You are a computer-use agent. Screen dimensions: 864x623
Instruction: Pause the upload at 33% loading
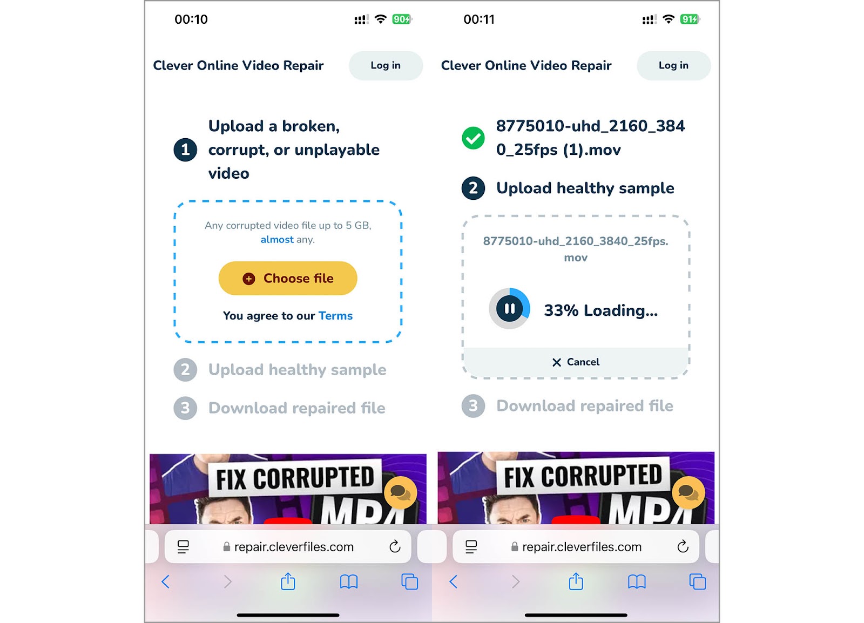509,309
